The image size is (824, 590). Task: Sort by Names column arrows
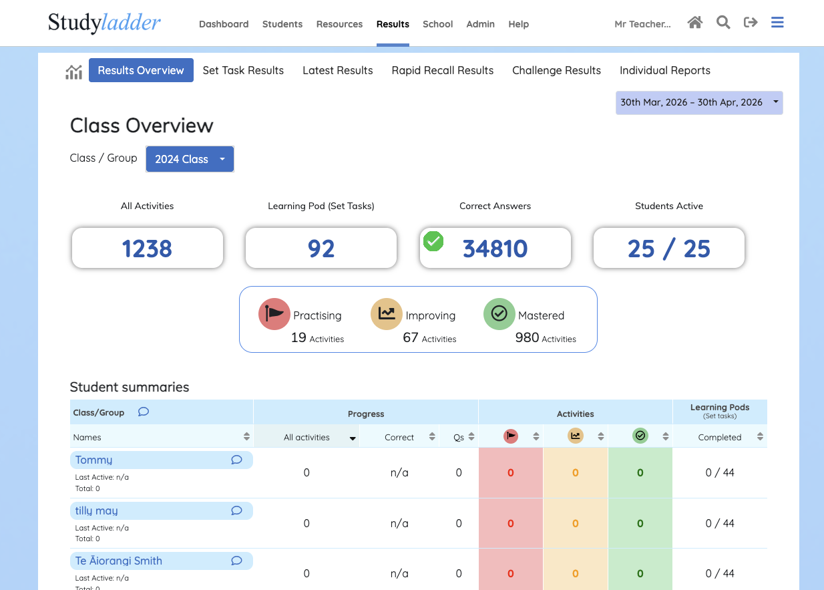[247, 437]
